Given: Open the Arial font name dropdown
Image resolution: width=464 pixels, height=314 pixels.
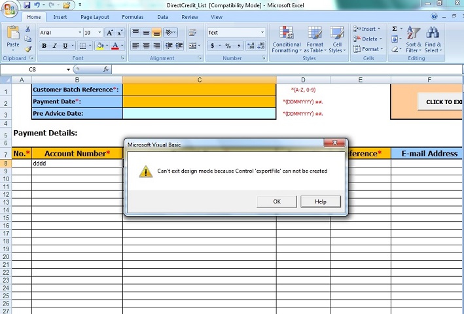Looking at the screenshot, I should pos(80,32).
